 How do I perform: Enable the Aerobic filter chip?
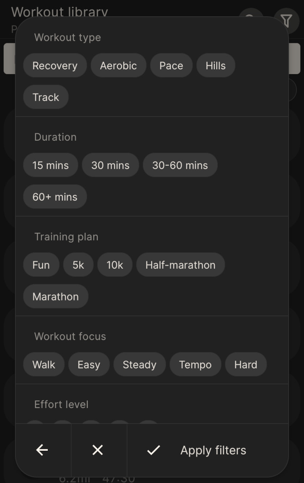coord(118,65)
